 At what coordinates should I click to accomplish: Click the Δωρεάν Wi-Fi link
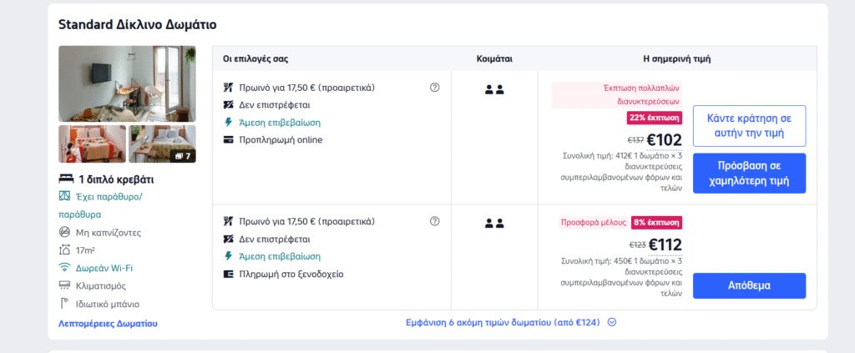point(104,268)
